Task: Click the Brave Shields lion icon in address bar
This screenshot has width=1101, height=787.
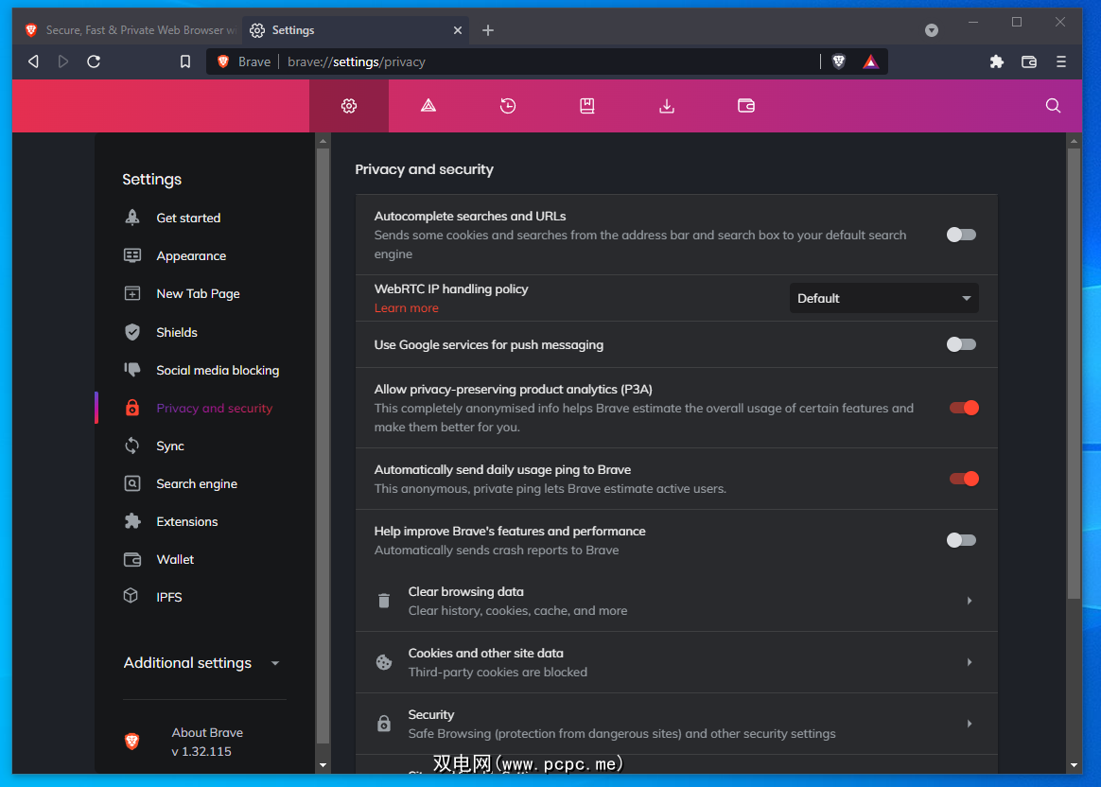Action: (838, 61)
